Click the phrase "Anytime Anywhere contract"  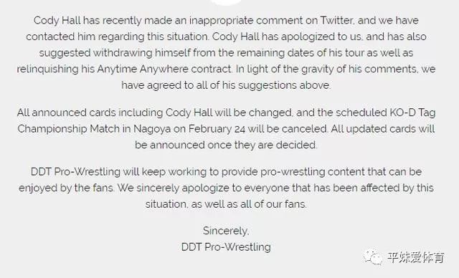164,69
